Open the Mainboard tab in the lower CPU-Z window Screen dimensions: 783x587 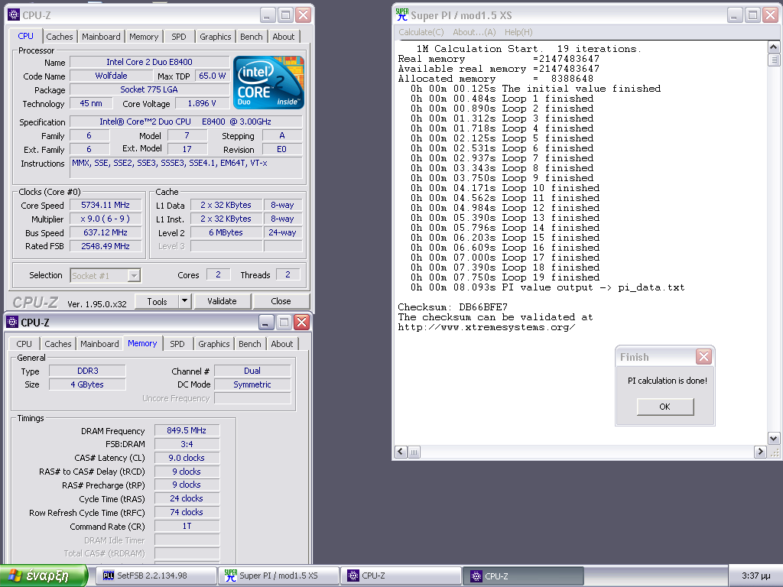pos(99,344)
